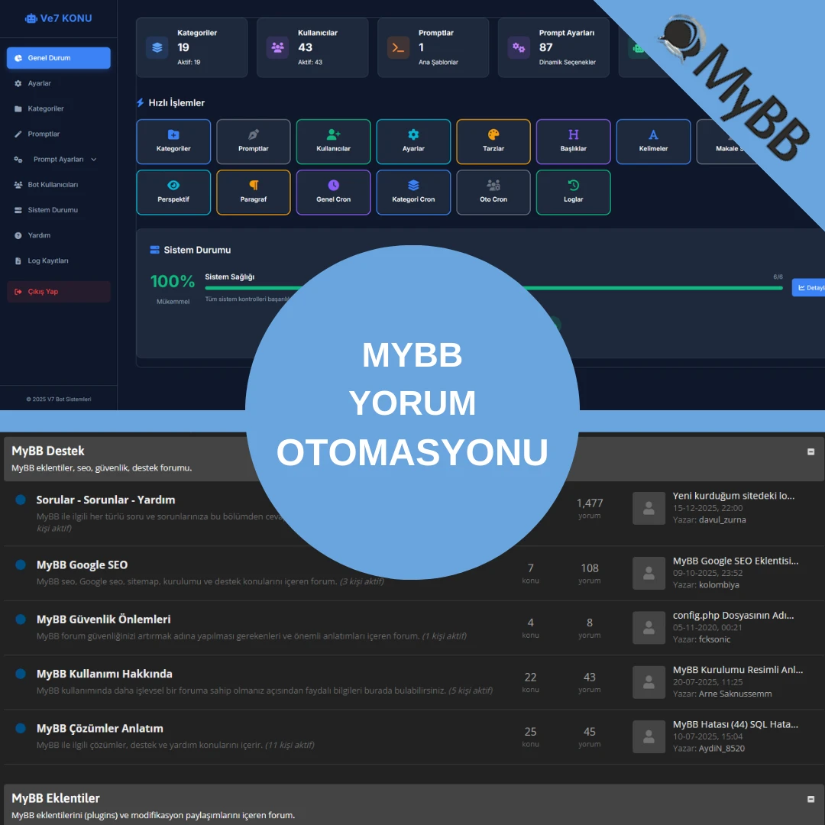Click the avatar beside davul_zurna's post
Screen dimensions: 825x825
(649, 508)
